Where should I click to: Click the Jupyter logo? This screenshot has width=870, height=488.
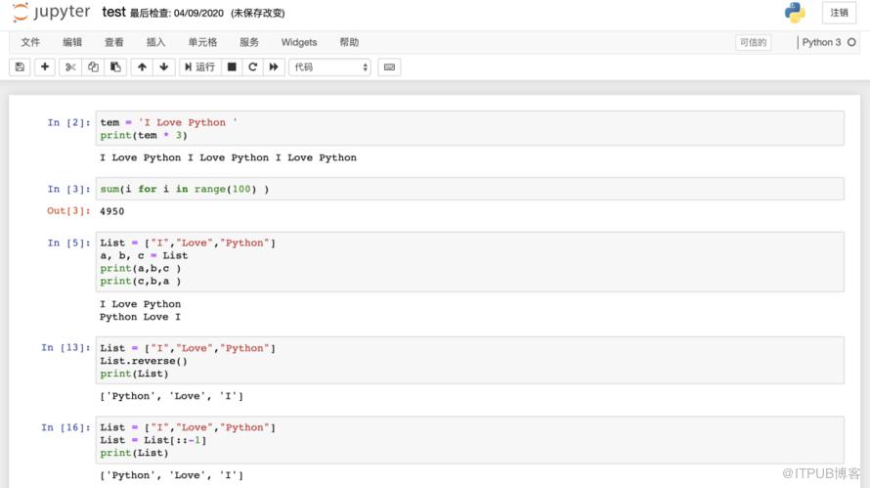51,12
